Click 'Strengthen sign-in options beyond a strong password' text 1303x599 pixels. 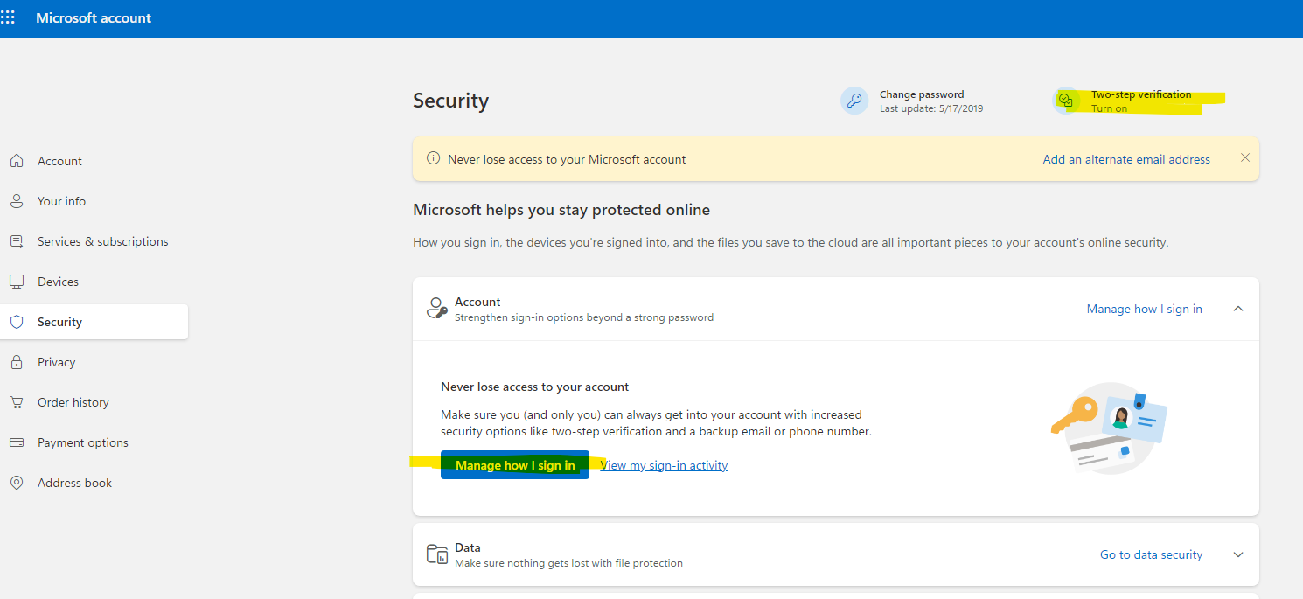[584, 317]
